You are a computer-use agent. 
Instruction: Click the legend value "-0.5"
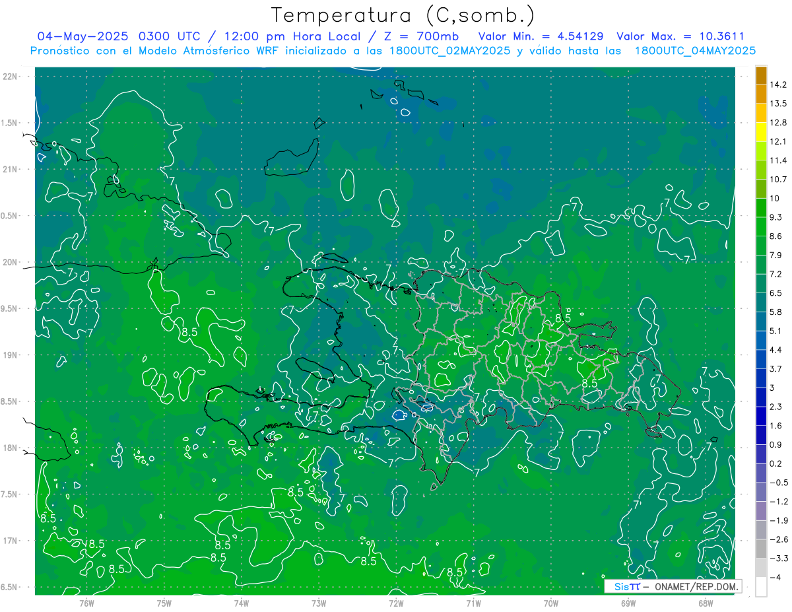[x=779, y=483]
